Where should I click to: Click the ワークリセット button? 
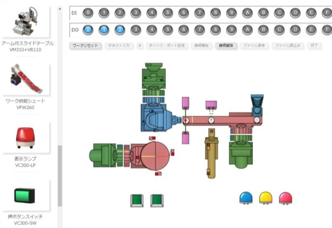point(86,45)
